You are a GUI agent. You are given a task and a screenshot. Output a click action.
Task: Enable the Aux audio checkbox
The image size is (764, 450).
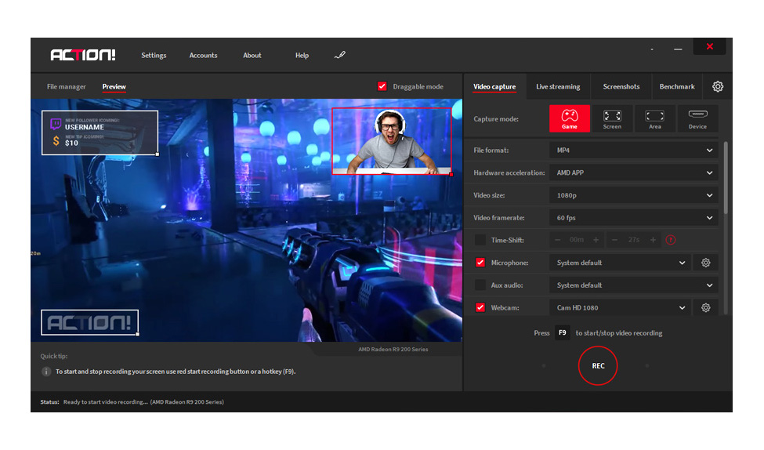point(480,285)
